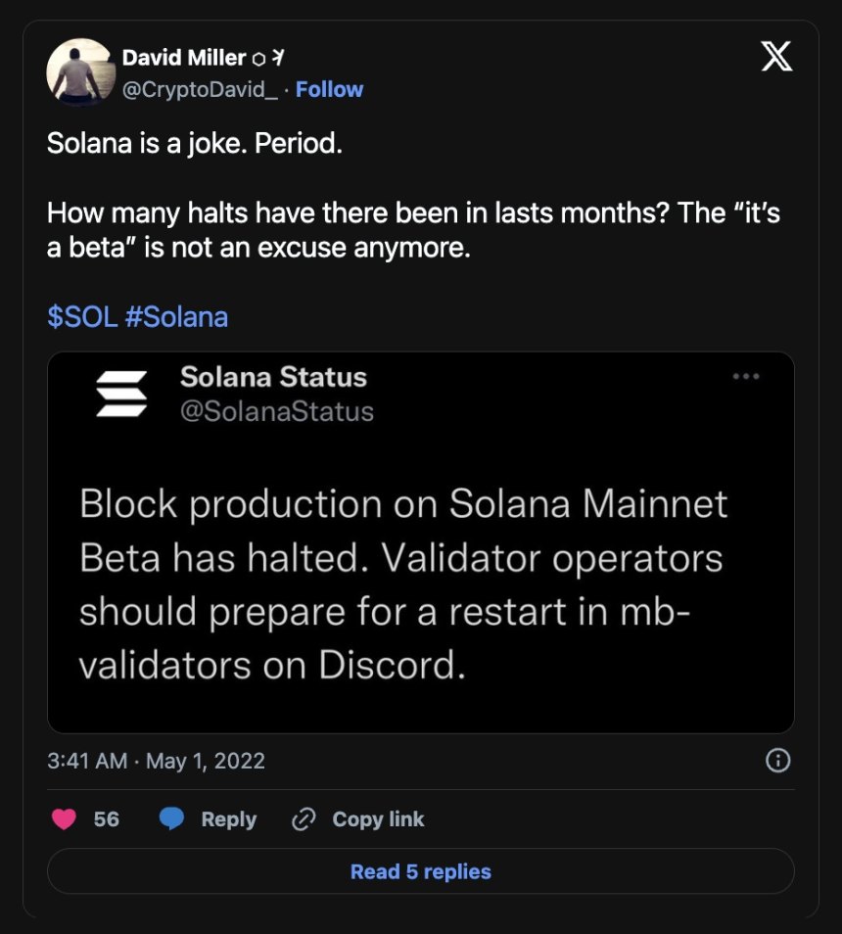Click the 56 likes count
This screenshot has width=842, height=934.
click(107, 819)
